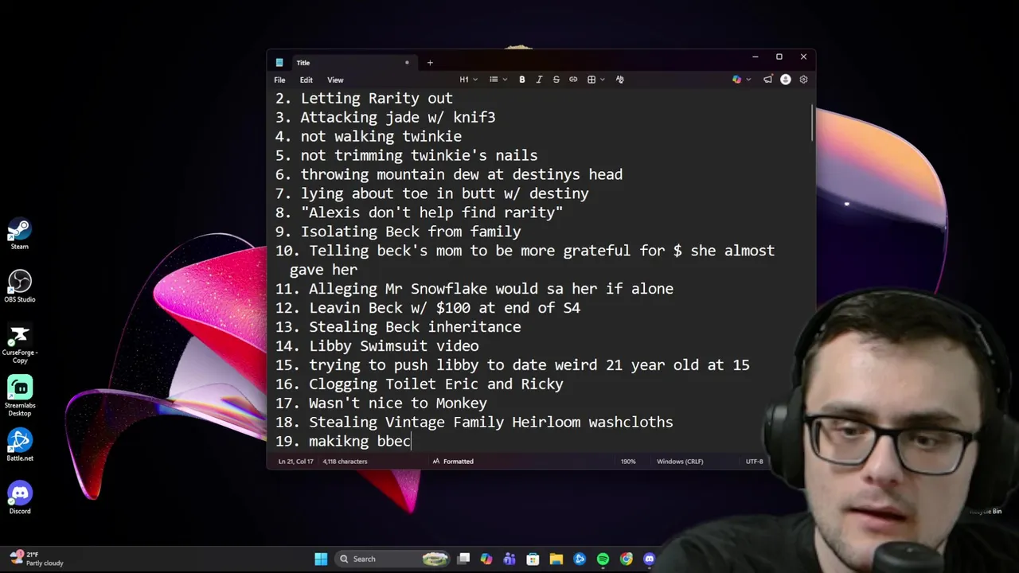Open the View menu

(x=335, y=80)
